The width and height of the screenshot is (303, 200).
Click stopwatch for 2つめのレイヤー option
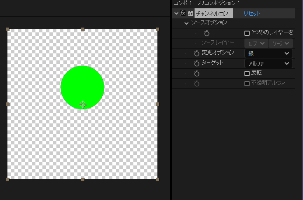207,33
